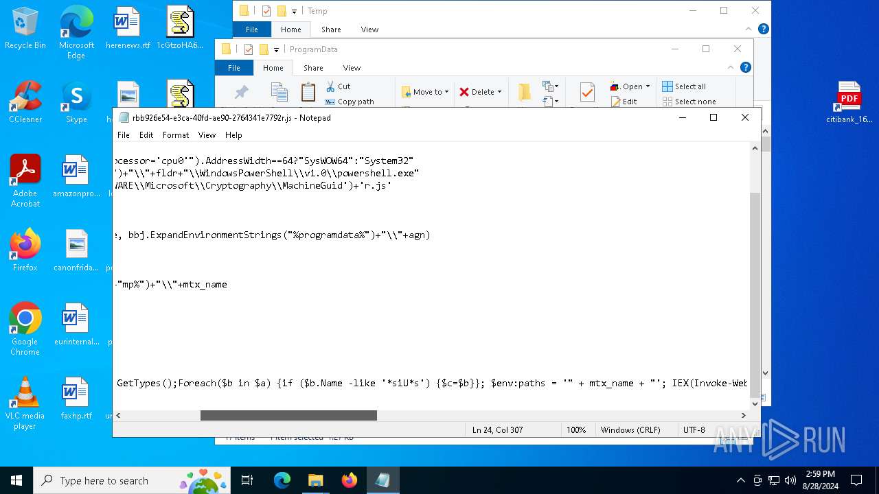Launch the Firefox desktop shortcut
This screenshot has height=494, width=879.
tap(25, 250)
